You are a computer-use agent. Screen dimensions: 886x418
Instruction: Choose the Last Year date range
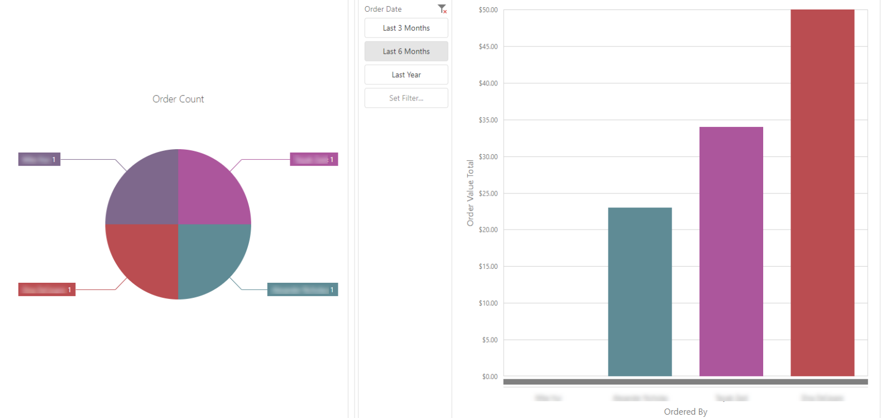click(x=406, y=75)
